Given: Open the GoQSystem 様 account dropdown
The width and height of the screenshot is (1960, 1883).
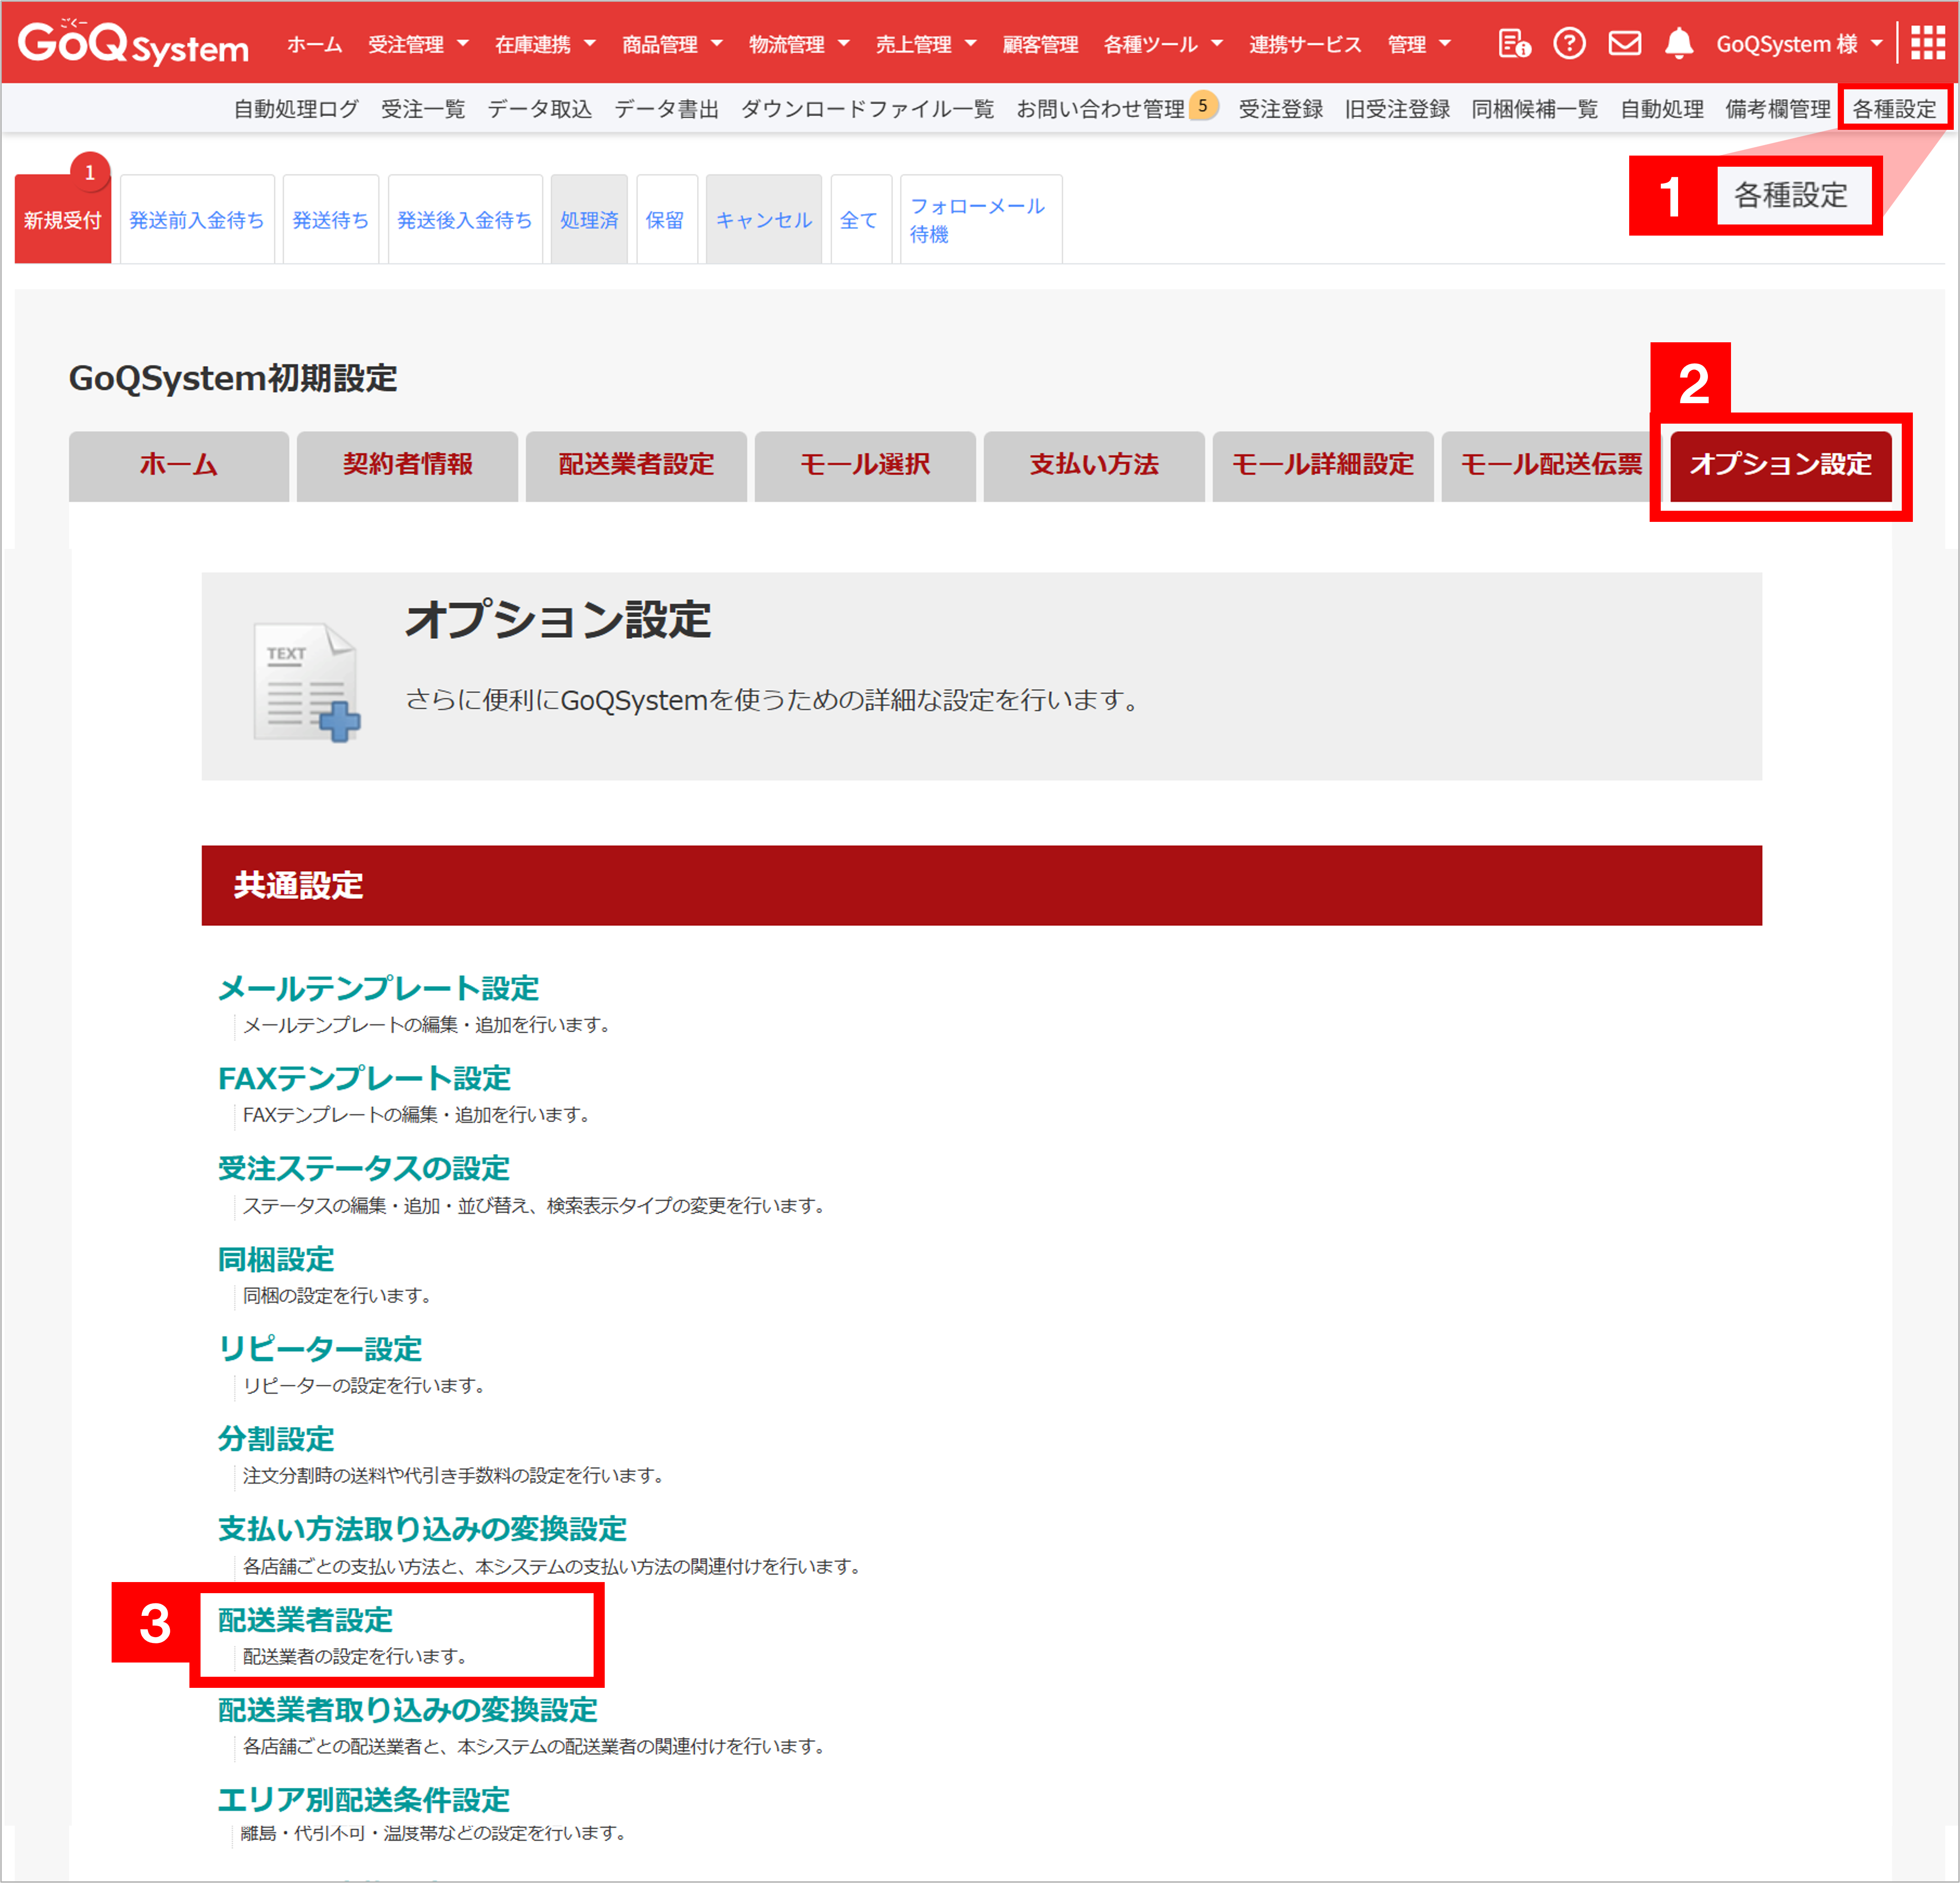Looking at the screenshot, I should [x=1799, y=44].
